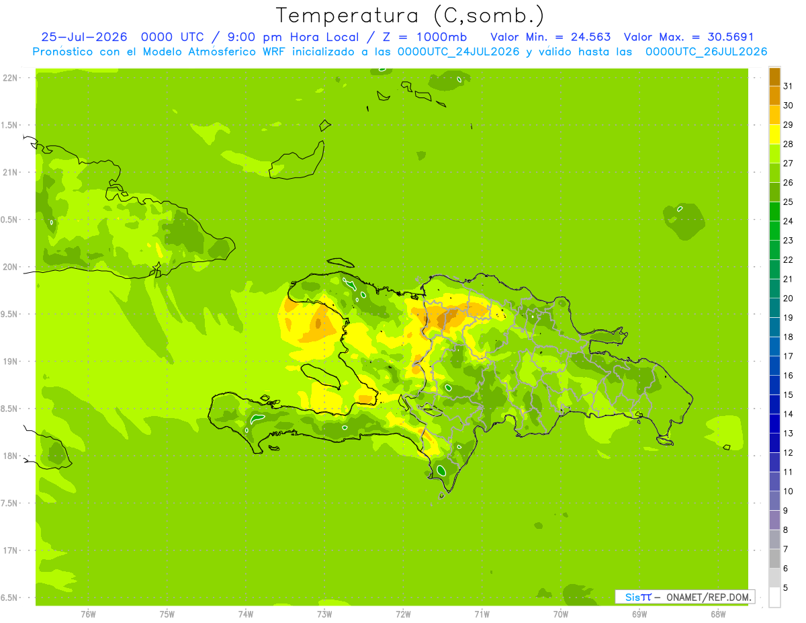Click the '1.5N' latitude label
Viewport: 806px width, 623px height.
pos(11,126)
